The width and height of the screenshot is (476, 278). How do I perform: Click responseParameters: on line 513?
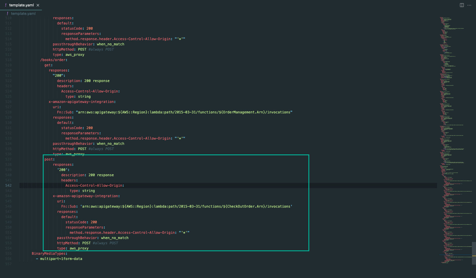[x=81, y=34]
